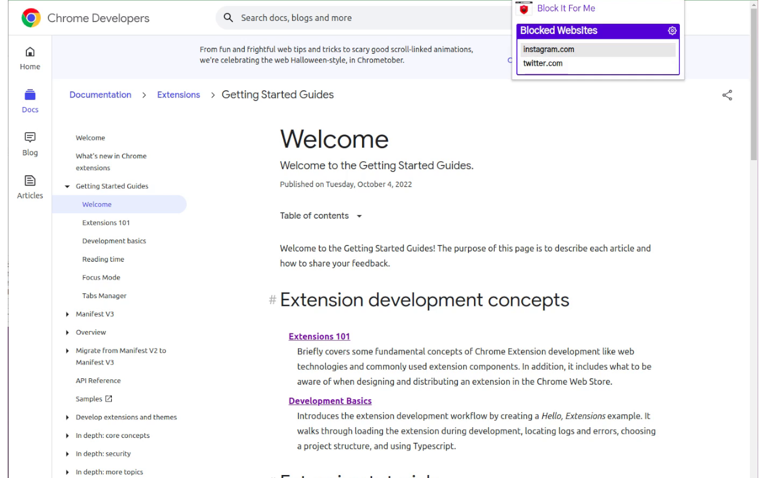This screenshot has width=766, height=478.
Task: Expand the Table of contents dropdown
Action: coord(321,216)
